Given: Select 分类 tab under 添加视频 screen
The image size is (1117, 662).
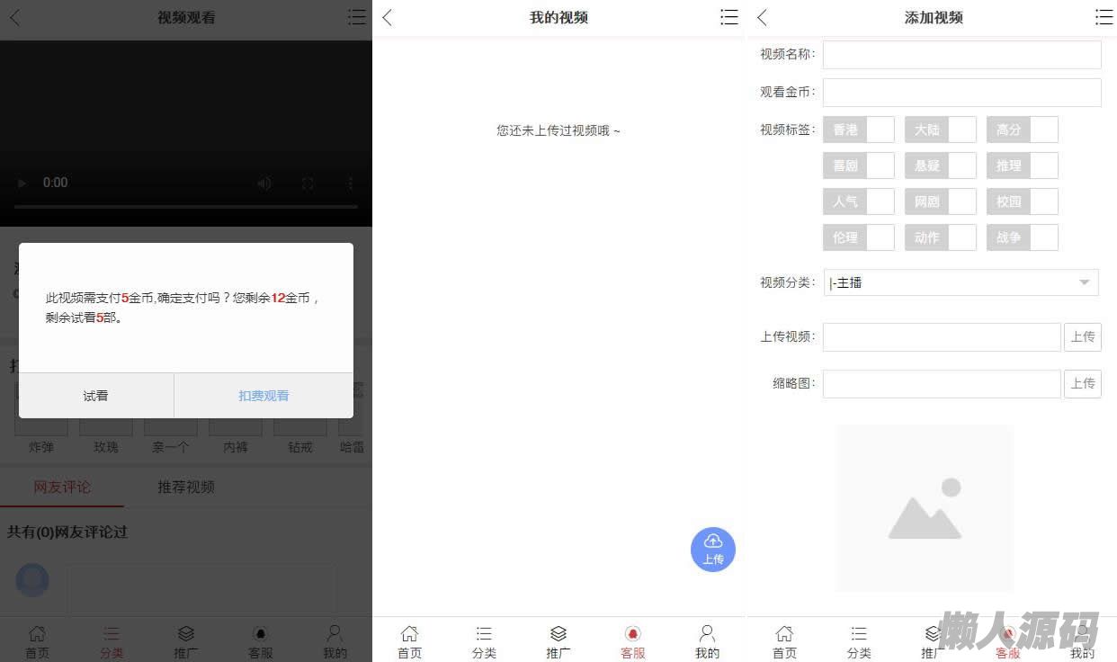Looking at the screenshot, I should click(x=859, y=641).
